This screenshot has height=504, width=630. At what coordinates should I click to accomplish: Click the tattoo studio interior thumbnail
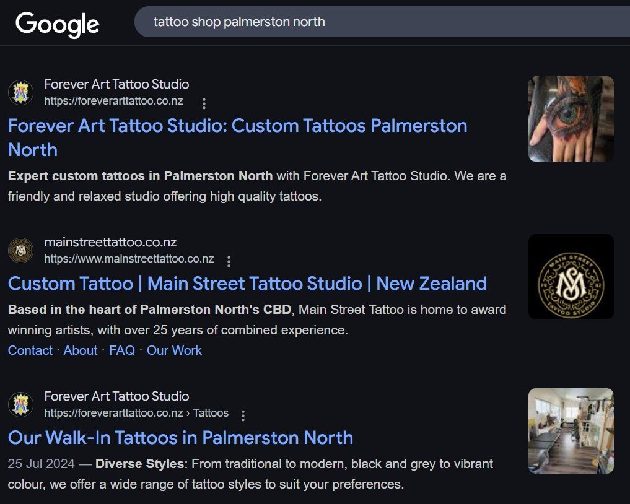[571, 431]
